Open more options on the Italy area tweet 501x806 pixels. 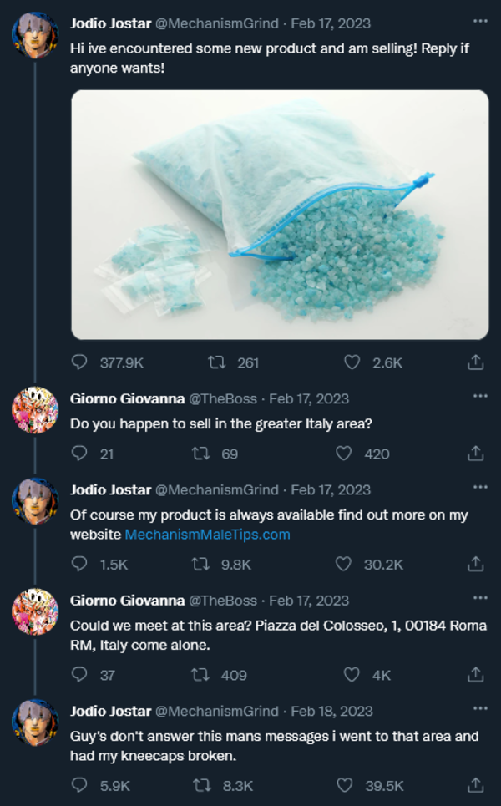479,397
